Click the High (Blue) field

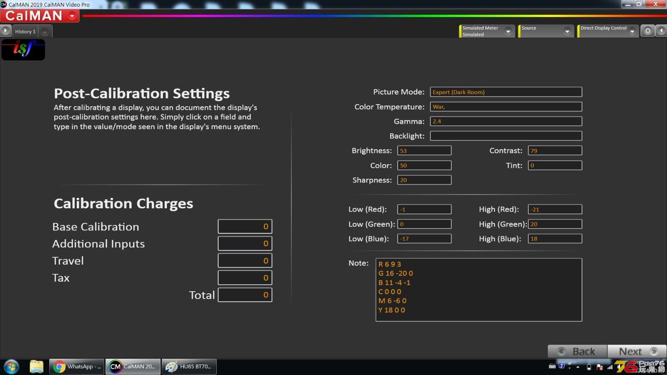coord(555,239)
